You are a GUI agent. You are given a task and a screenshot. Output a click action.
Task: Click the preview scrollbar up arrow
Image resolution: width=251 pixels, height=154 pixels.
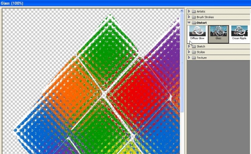click(182, 11)
